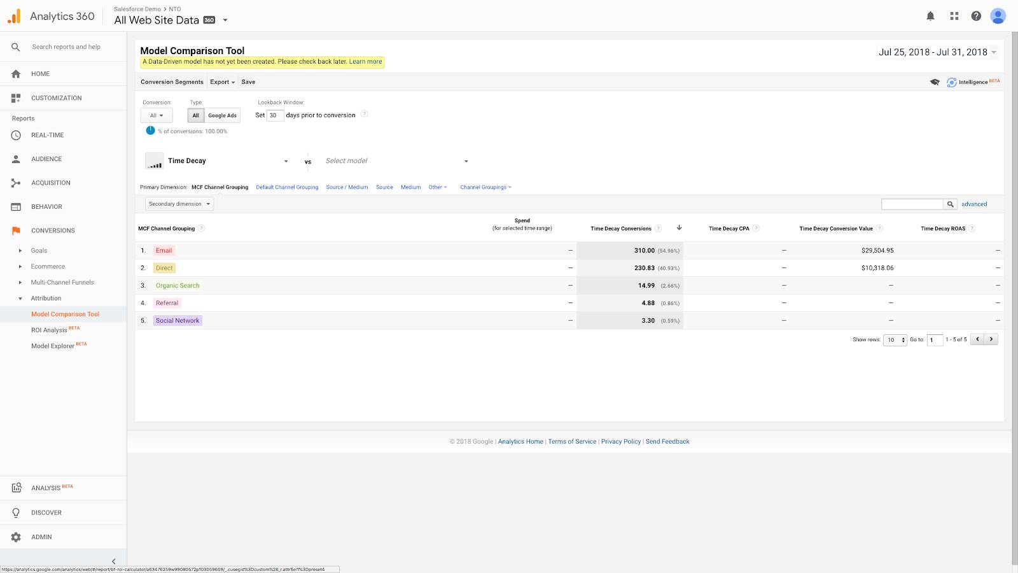This screenshot has width=1018, height=573.
Task: Open the Email channel row
Action: [x=164, y=251]
